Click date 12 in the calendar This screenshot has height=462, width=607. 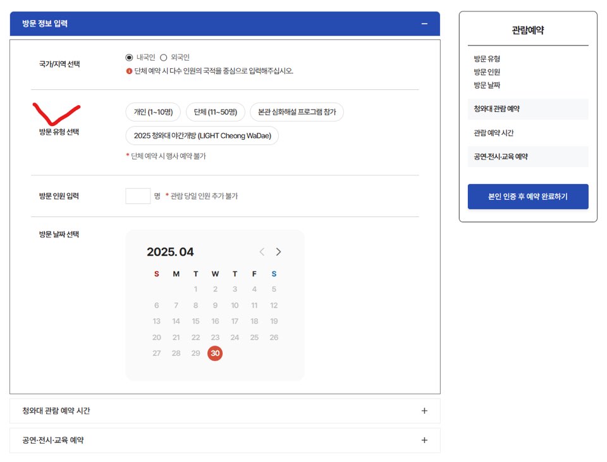coord(274,305)
